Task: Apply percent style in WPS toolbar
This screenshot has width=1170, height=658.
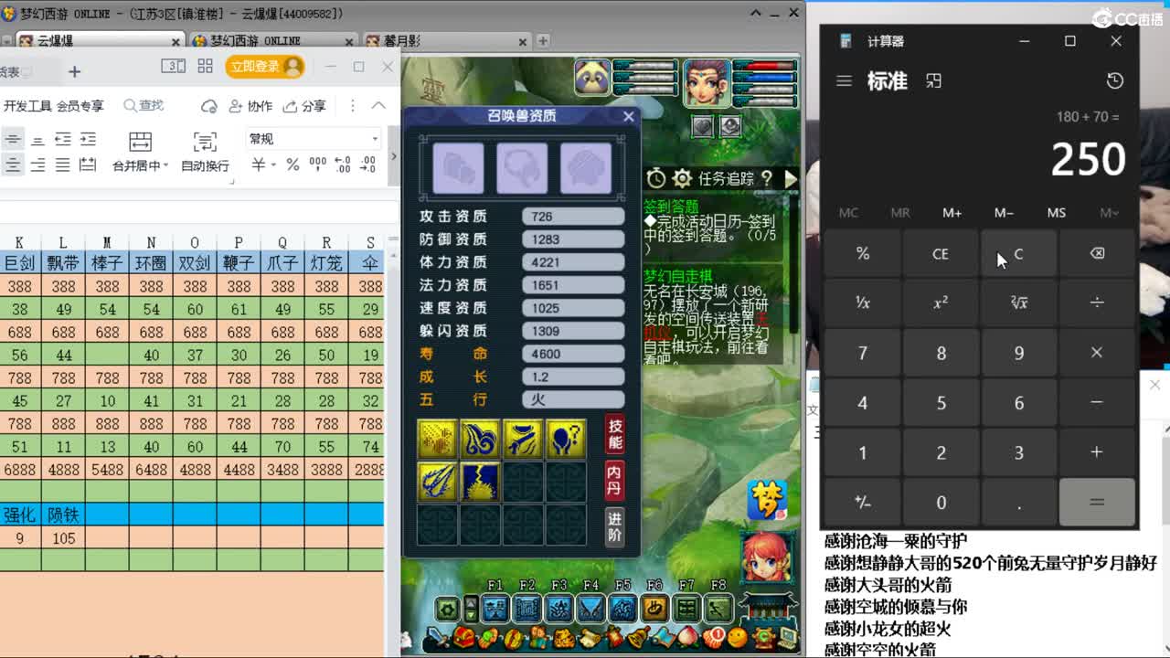Action: coord(292,164)
